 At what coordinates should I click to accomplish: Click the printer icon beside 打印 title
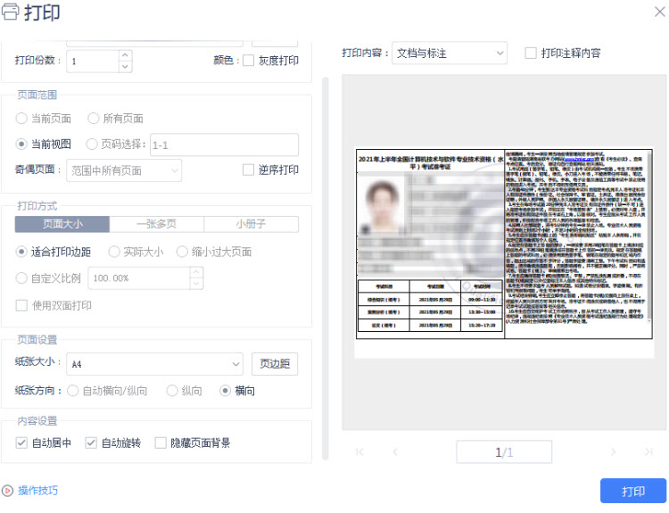tap(10, 12)
